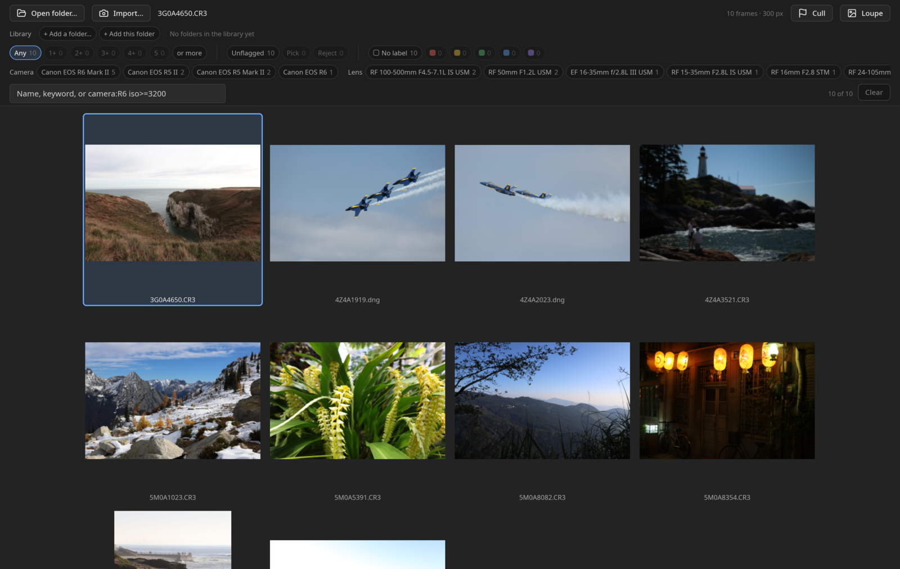Screen dimensions: 900x569
Task: Toggle the Unflagged filter chip
Action: [253, 53]
